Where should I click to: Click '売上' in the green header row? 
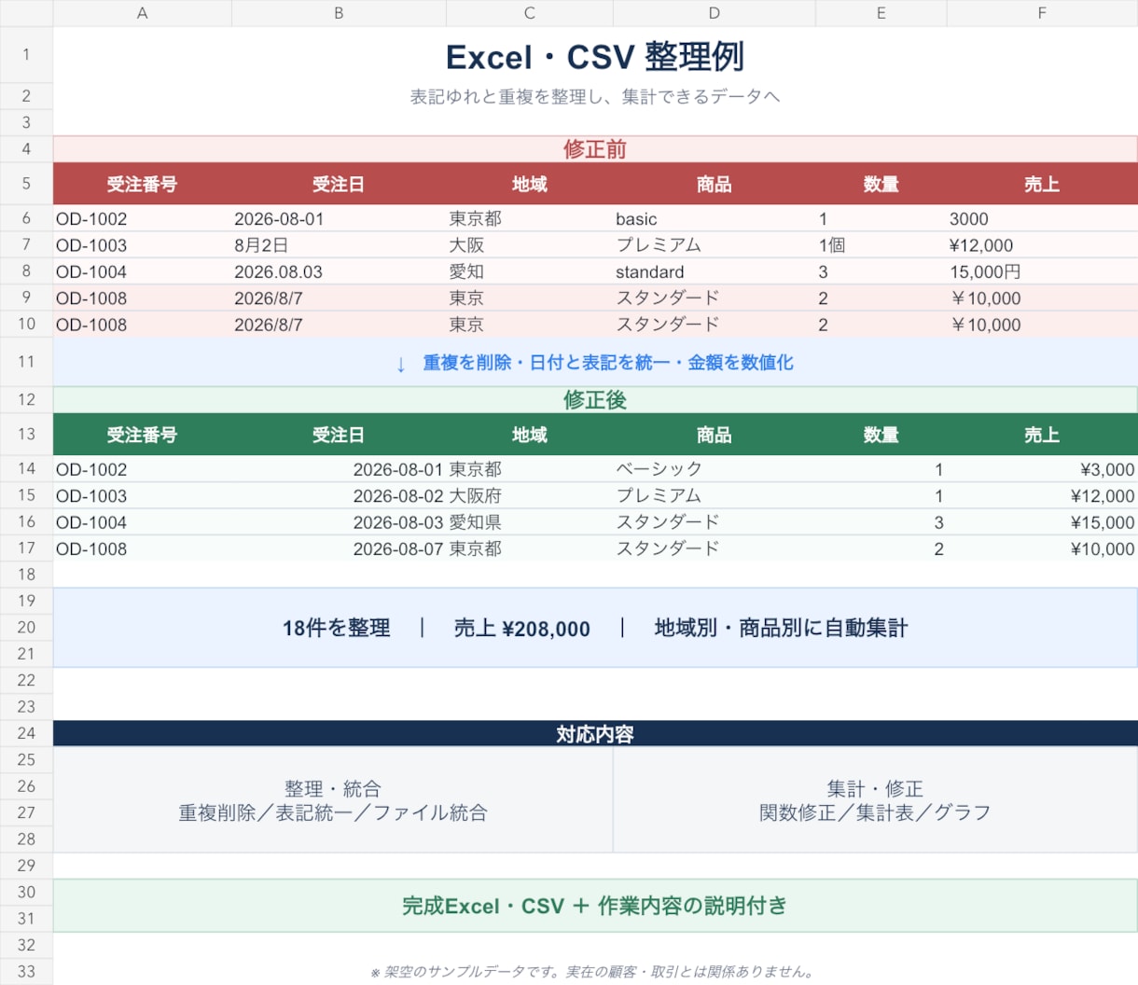click(x=1042, y=435)
